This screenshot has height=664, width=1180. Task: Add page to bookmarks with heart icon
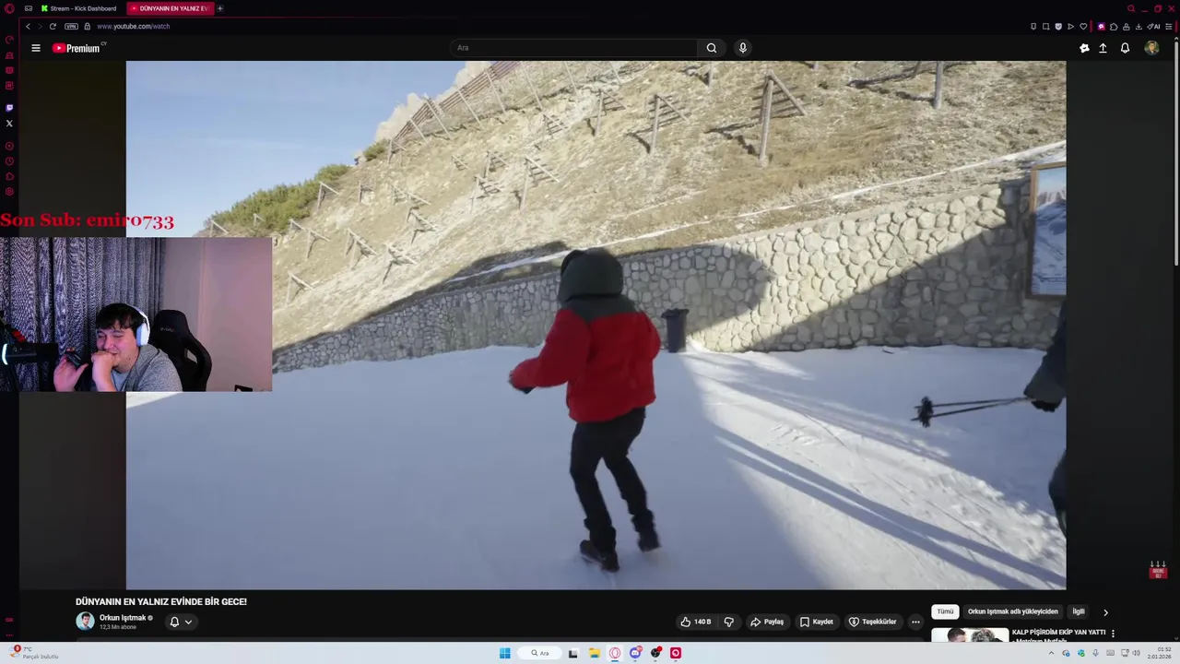coord(1083,26)
